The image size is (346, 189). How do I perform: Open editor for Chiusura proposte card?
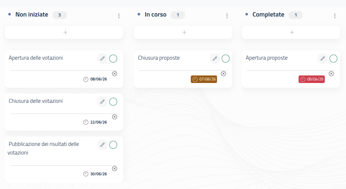click(215, 59)
